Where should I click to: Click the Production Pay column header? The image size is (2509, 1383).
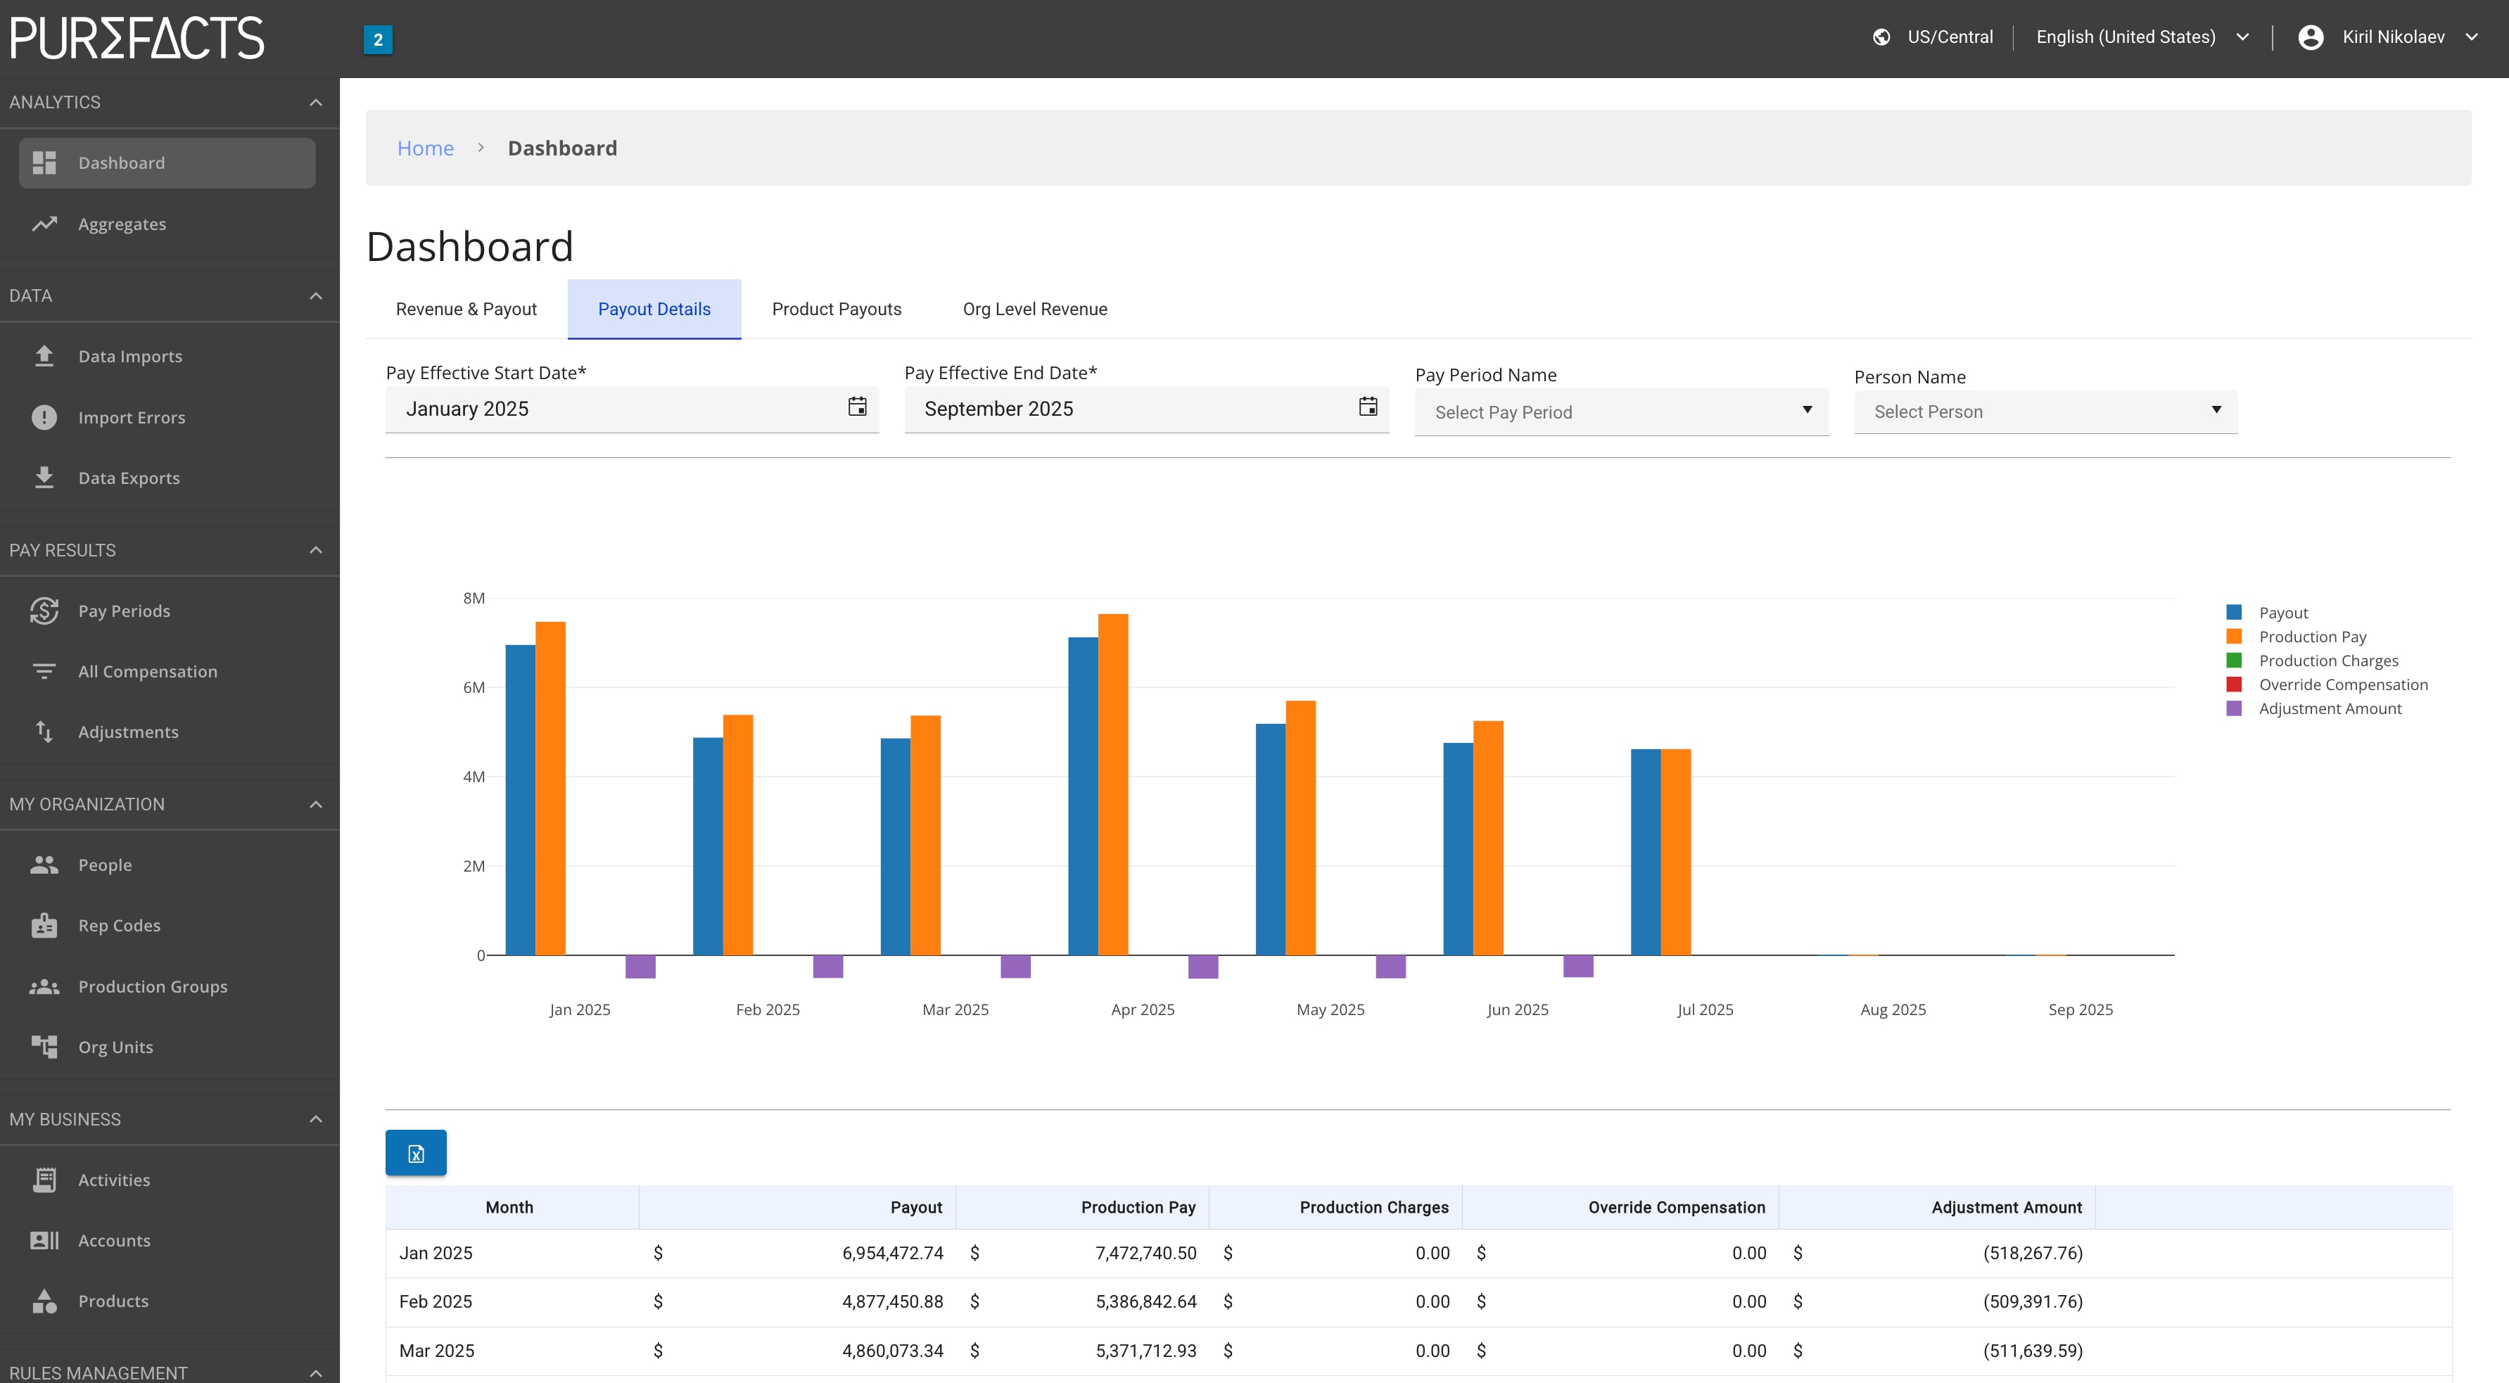pyautogui.click(x=1082, y=1206)
